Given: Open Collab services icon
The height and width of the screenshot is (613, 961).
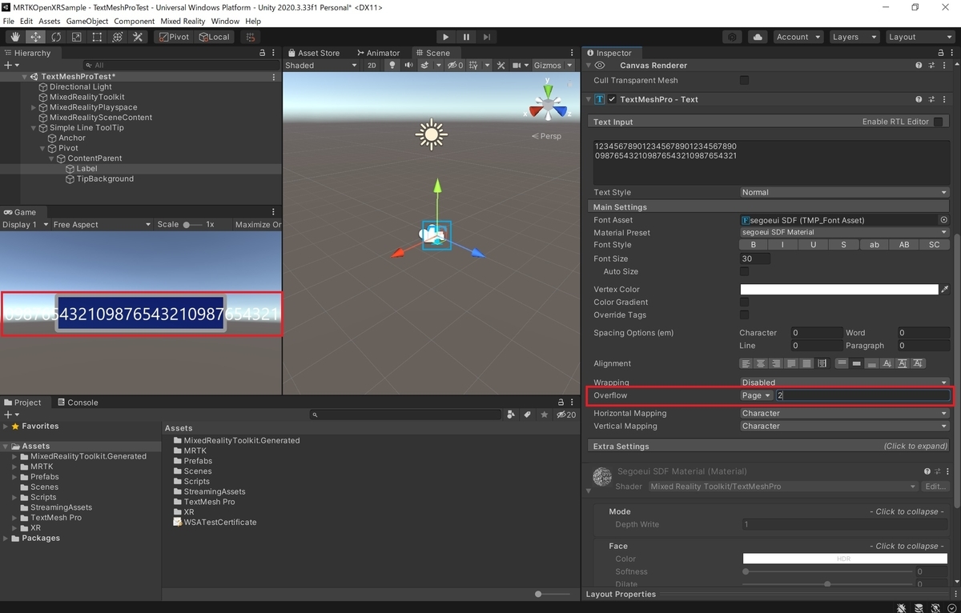Looking at the screenshot, I should click(732, 37).
